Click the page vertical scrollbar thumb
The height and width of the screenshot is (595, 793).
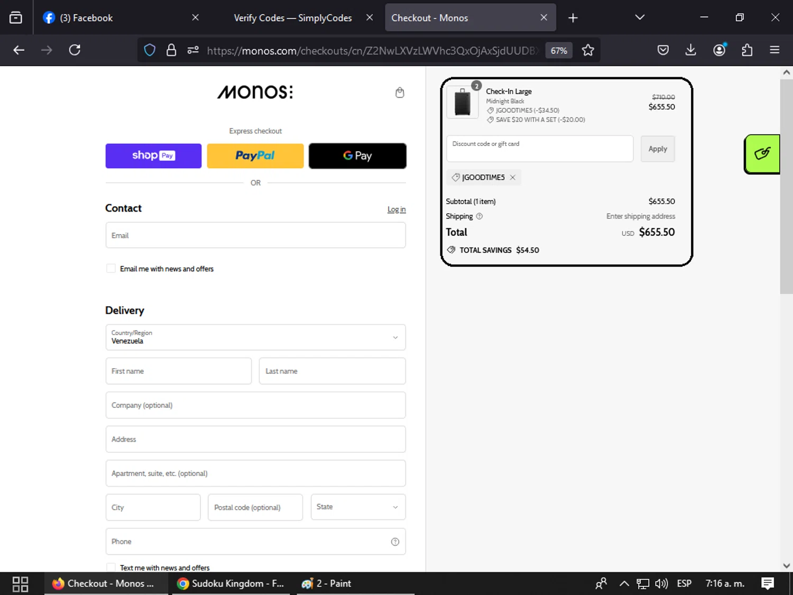pyautogui.click(x=786, y=186)
